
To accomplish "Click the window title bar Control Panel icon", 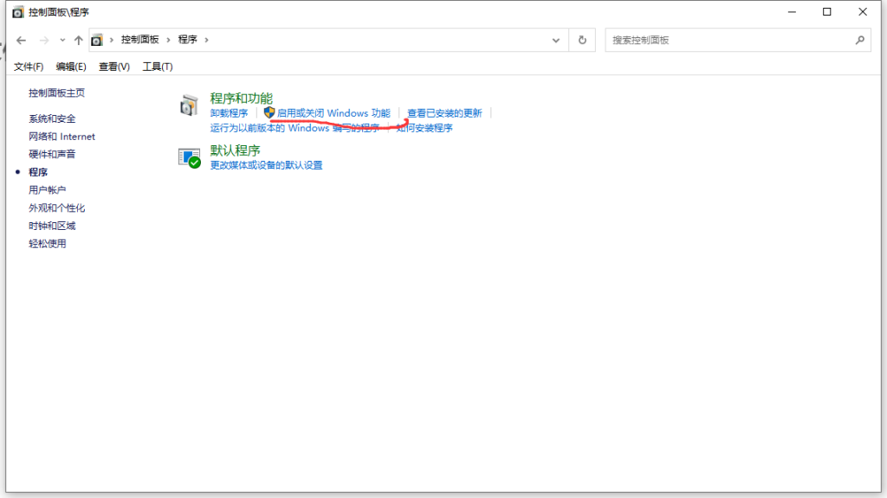I will pyautogui.click(x=18, y=12).
